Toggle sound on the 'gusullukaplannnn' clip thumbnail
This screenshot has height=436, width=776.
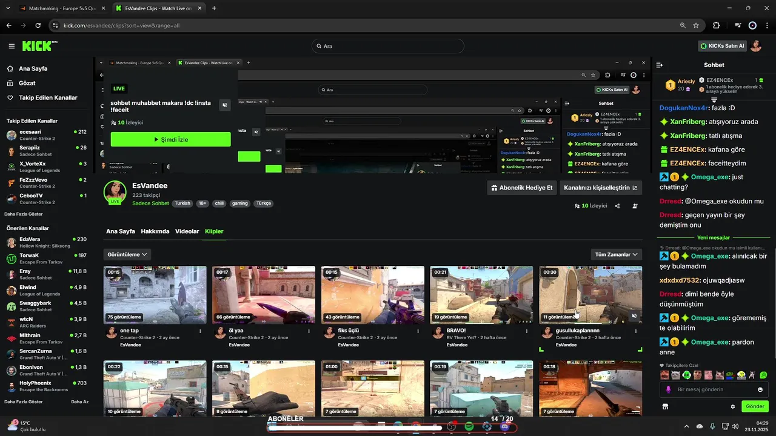[x=634, y=316]
